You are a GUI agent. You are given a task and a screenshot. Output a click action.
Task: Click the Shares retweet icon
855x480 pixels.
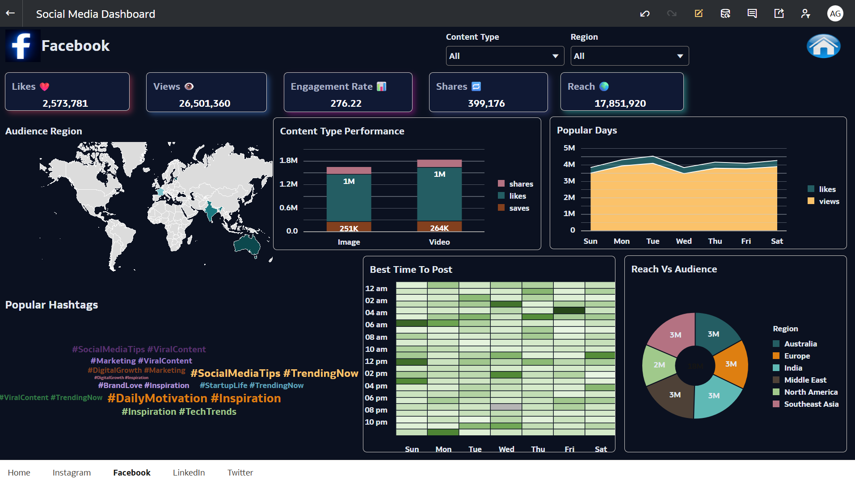pos(476,87)
